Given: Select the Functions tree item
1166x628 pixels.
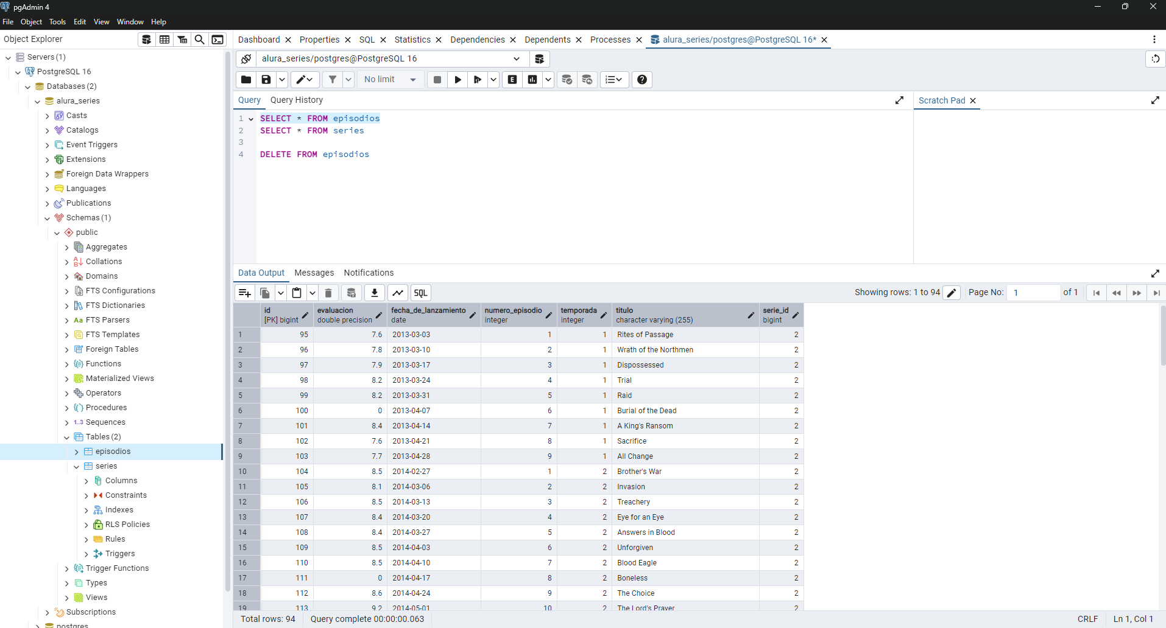Looking at the screenshot, I should (104, 364).
